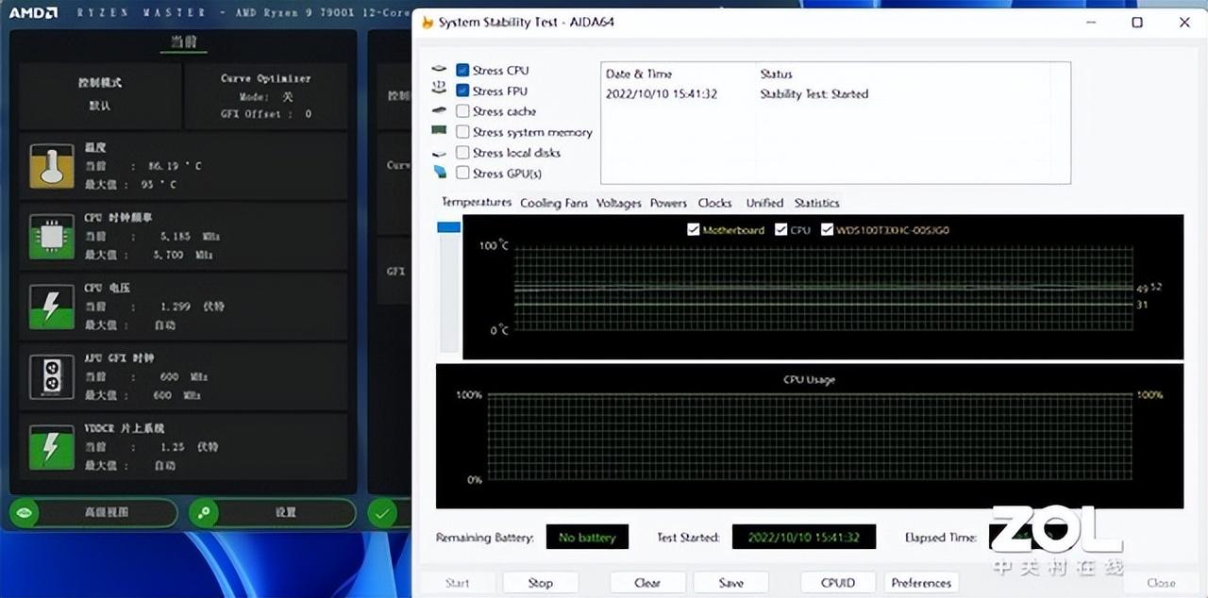Open the Preferences dialog

[921, 583]
